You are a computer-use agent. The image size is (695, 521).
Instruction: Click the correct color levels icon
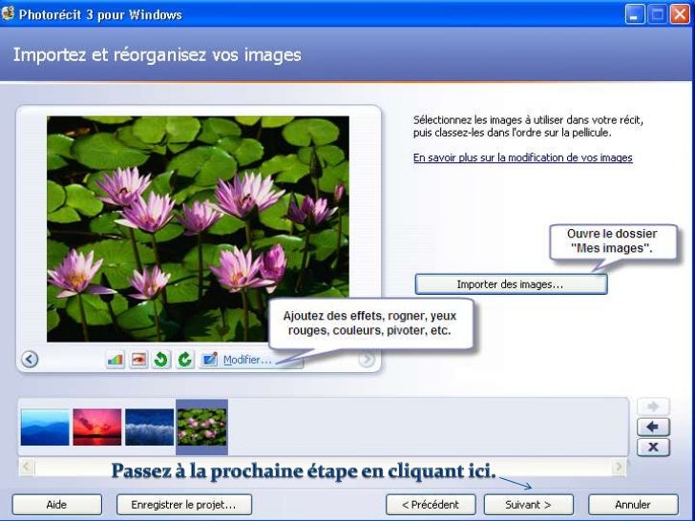click(x=116, y=360)
